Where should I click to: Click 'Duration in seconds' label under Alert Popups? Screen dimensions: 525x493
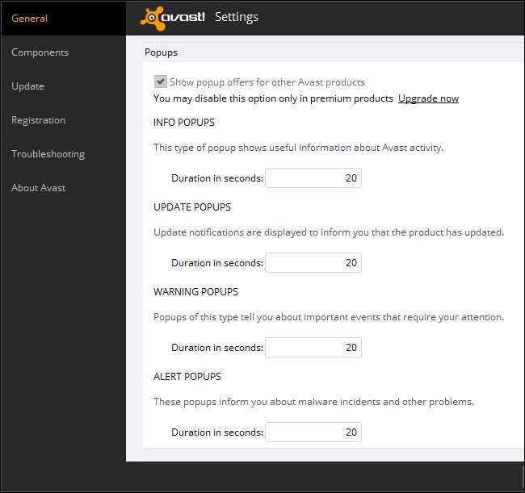216,432
